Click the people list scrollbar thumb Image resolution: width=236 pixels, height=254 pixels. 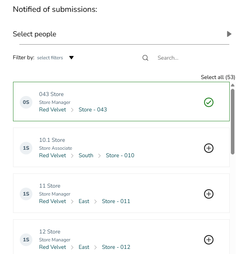(x=232, y=122)
